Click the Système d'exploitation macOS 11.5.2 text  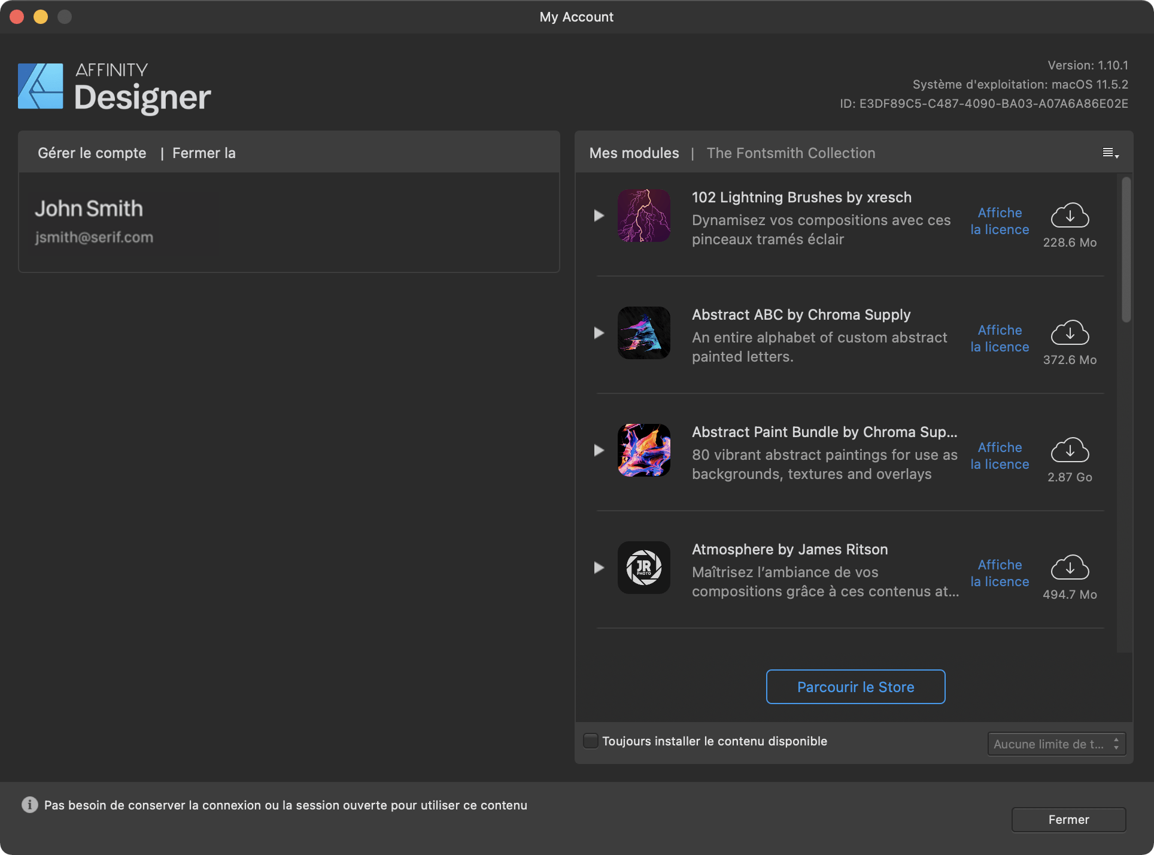coord(1020,84)
